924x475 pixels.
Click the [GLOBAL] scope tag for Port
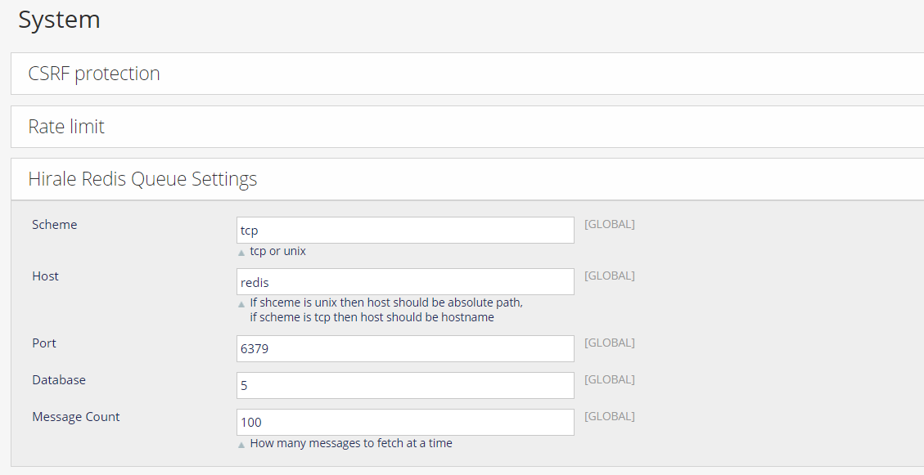(x=609, y=343)
